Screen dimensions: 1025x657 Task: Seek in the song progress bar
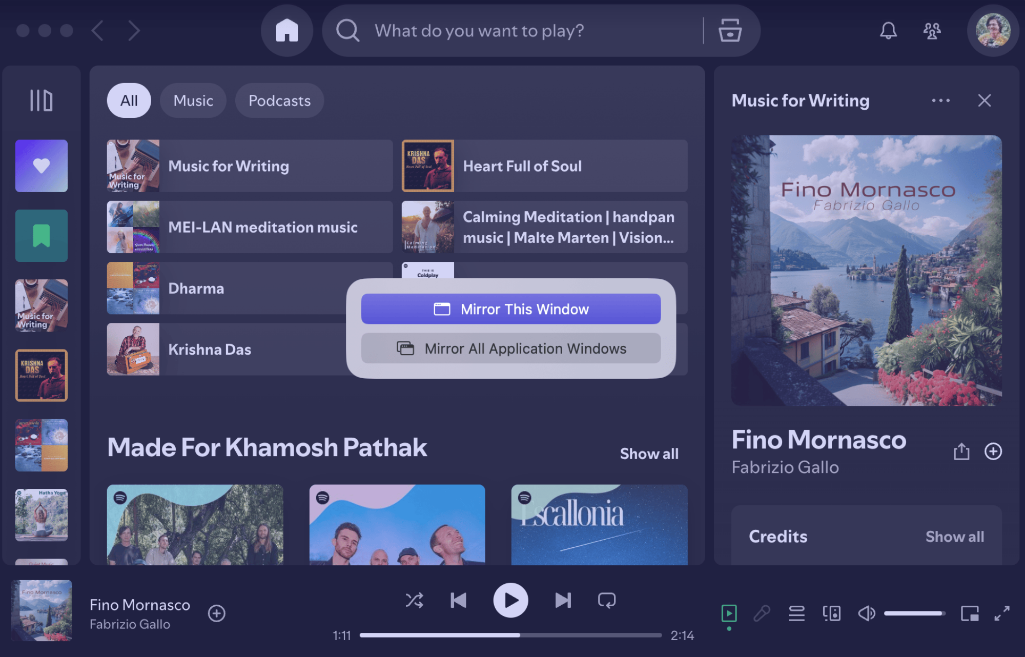click(x=510, y=635)
